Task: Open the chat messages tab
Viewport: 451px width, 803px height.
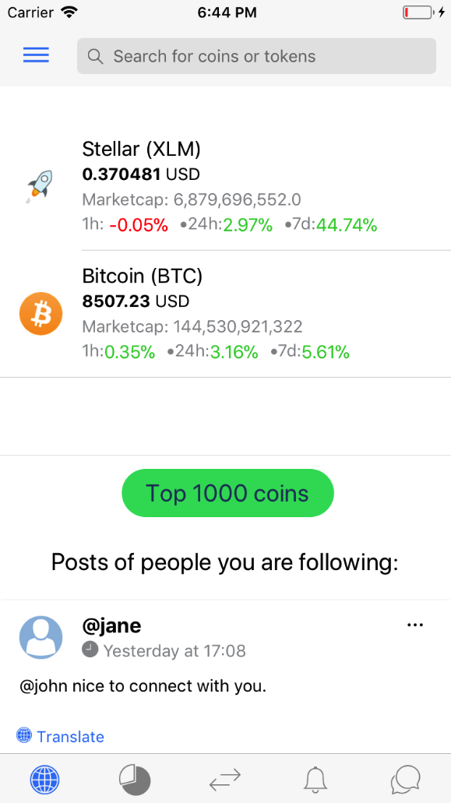Action: pyautogui.click(x=405, y=779)
